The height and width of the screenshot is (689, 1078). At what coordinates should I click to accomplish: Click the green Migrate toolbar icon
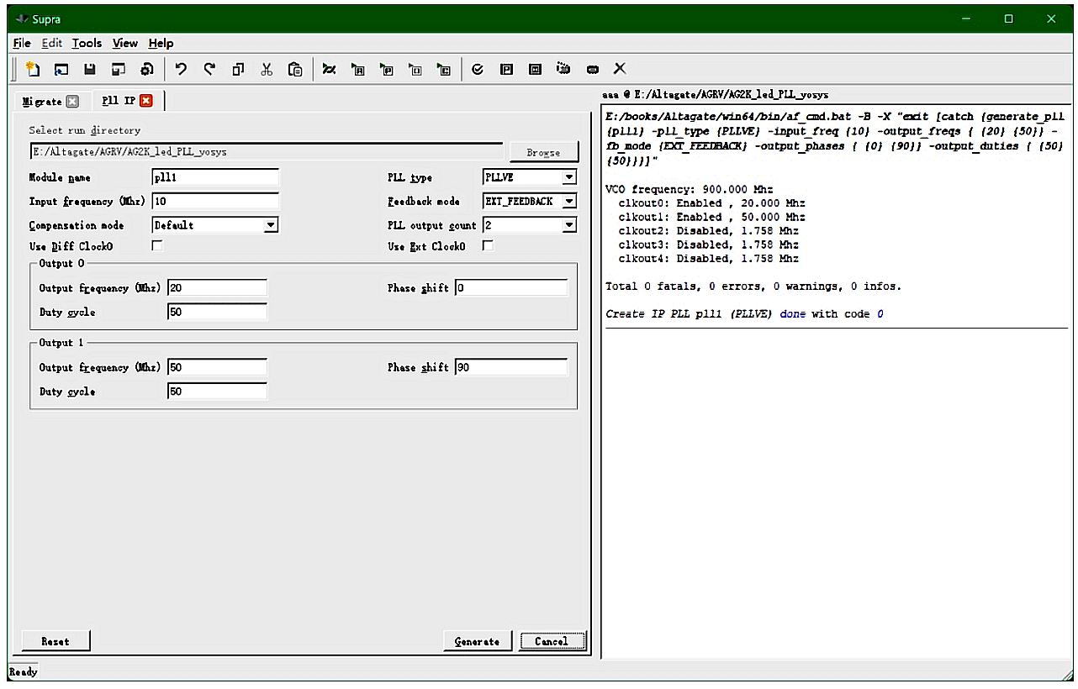330,69
